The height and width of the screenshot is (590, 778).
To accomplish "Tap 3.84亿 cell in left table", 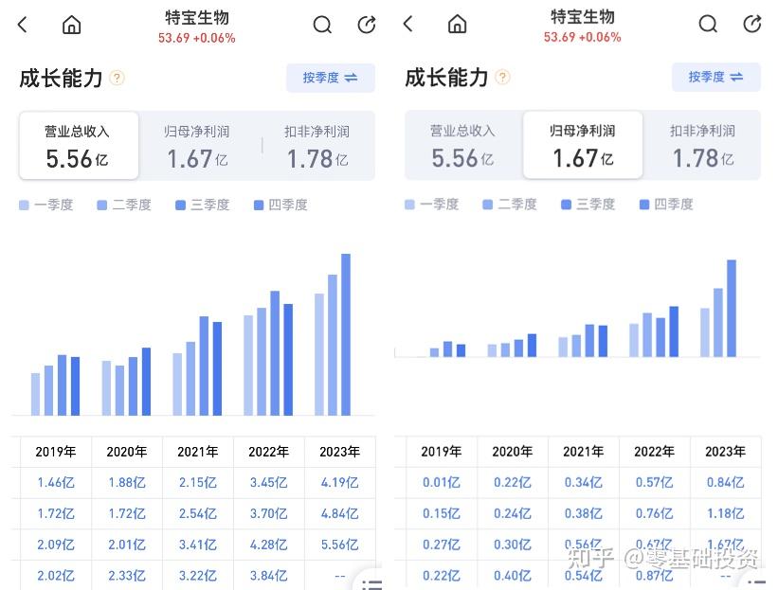I will pos(268,576).
